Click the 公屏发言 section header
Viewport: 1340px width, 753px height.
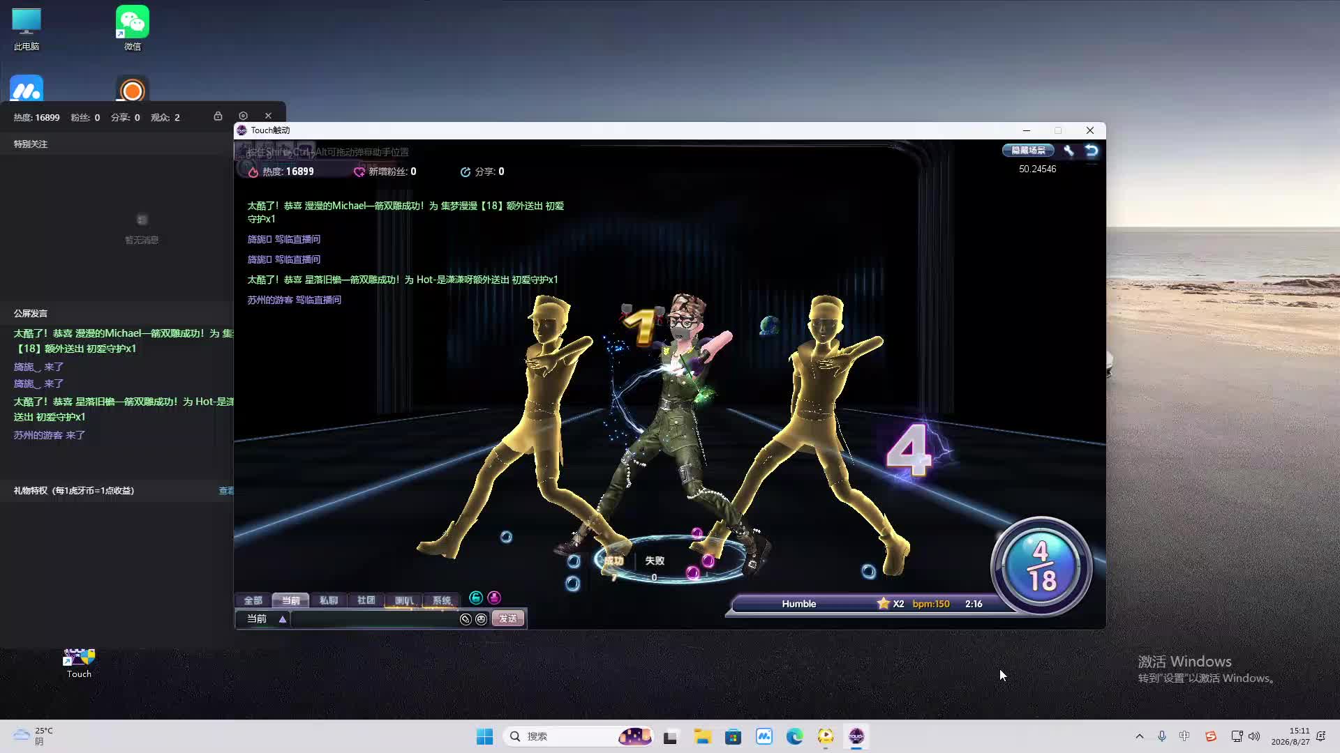(31, 314)
